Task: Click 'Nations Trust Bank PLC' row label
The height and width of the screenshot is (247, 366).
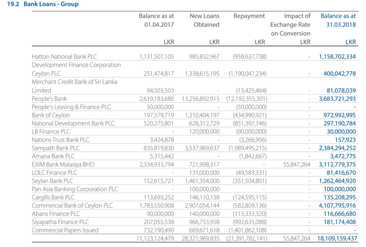Action: click(x=61, y=140)
